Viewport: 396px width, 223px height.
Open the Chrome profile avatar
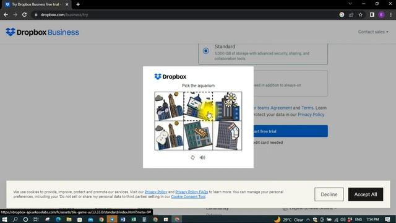pyautogui.click(x=382, y=15)
